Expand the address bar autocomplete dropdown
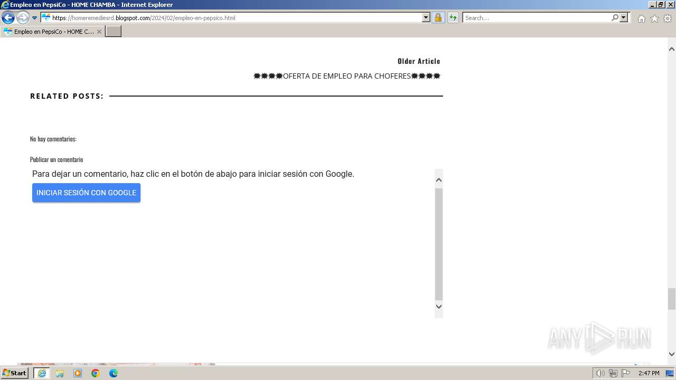This screenshot has height=380, width=676. coord(426,17)
